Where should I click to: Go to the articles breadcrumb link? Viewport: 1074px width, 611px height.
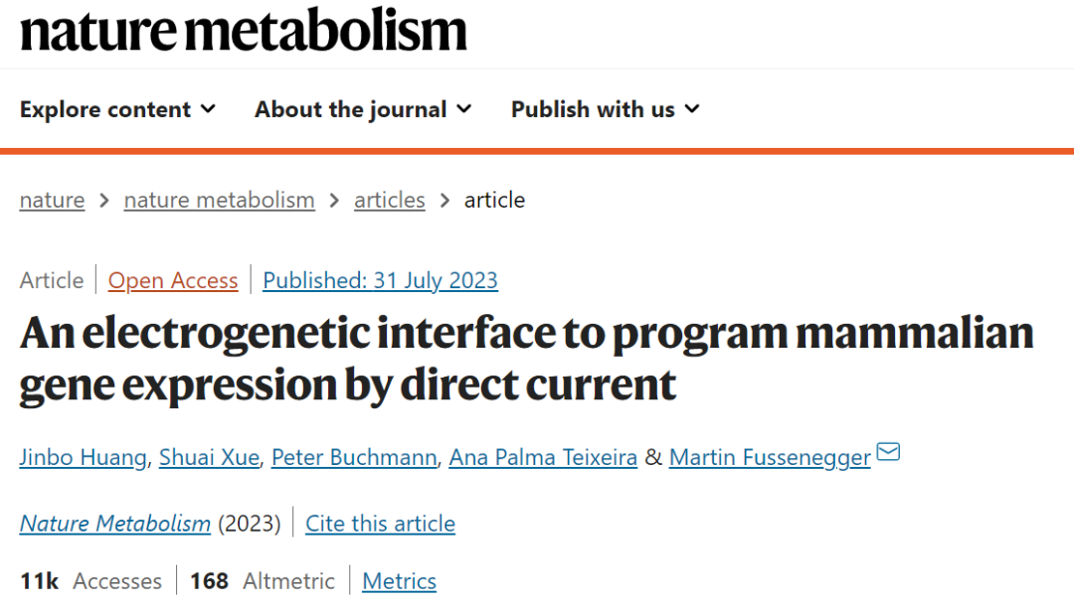[389, 200]
